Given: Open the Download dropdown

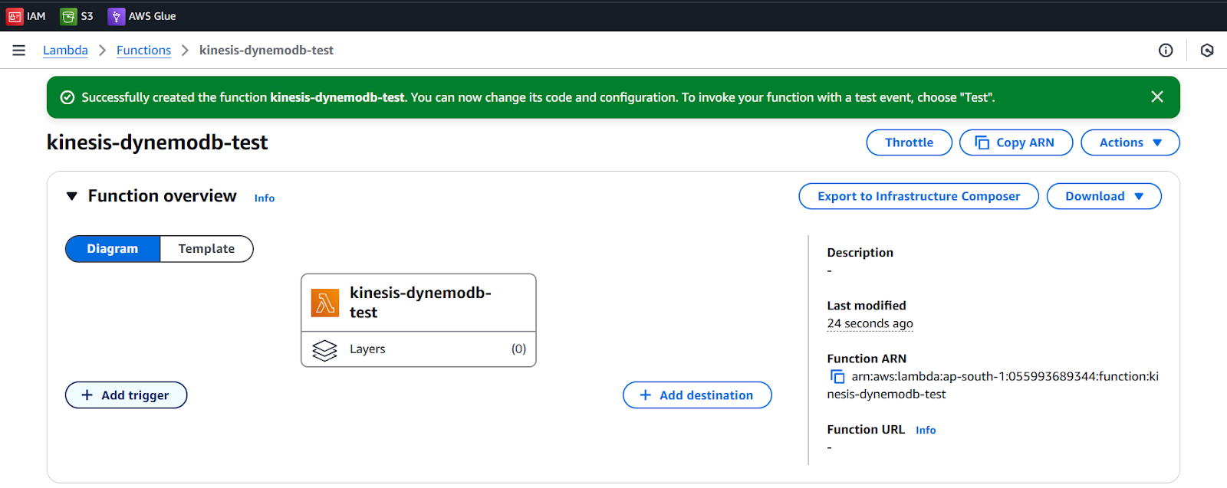Looking at the screenshot, I should point(1104,196).
